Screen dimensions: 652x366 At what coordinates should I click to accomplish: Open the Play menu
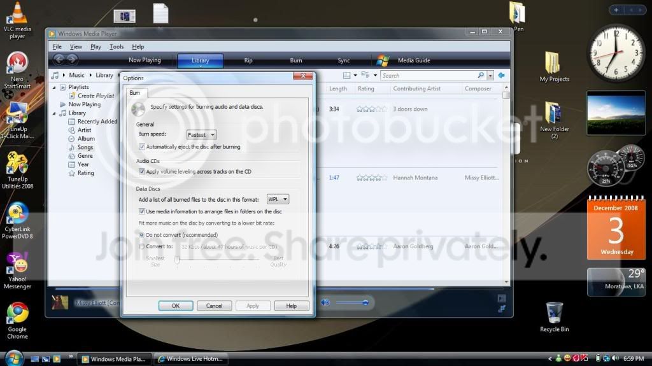click(x=96, y=46)
